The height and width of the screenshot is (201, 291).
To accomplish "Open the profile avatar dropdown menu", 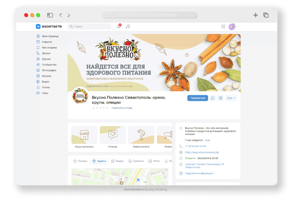I will coord(233,26).
